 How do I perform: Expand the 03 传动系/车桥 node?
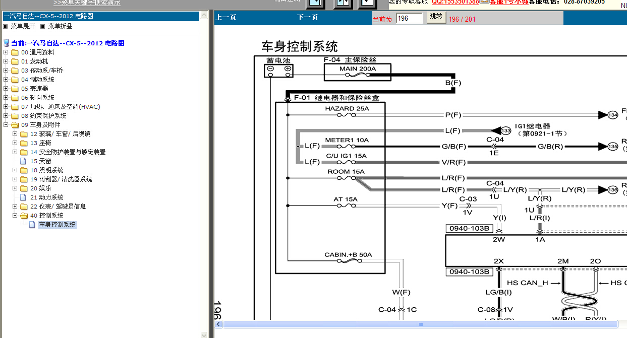coord(6,71)
